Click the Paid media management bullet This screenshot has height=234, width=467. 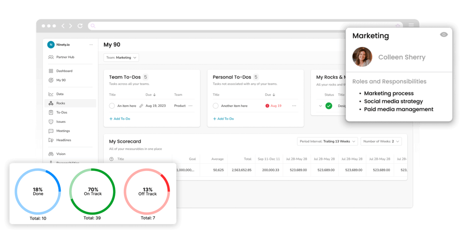pyautogui.click(x=398, y=109)
